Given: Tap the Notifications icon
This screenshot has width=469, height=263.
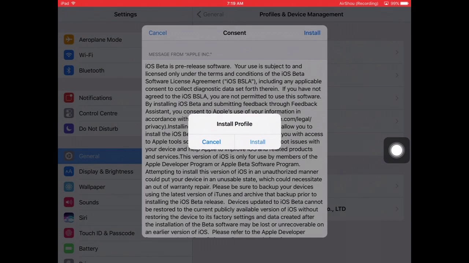Looking at the screenshot, I should pyautogui.click(x=69, y=98).
